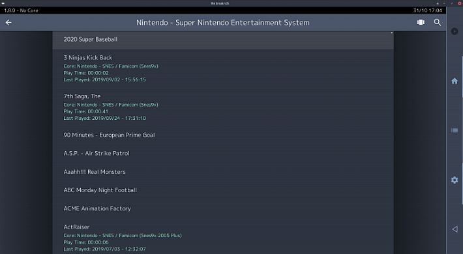This screenshot has height=254, width=463.
Task: Click Last Played 2019/09/24 - 17:31:10 line
Action: [x=104, y=119]
